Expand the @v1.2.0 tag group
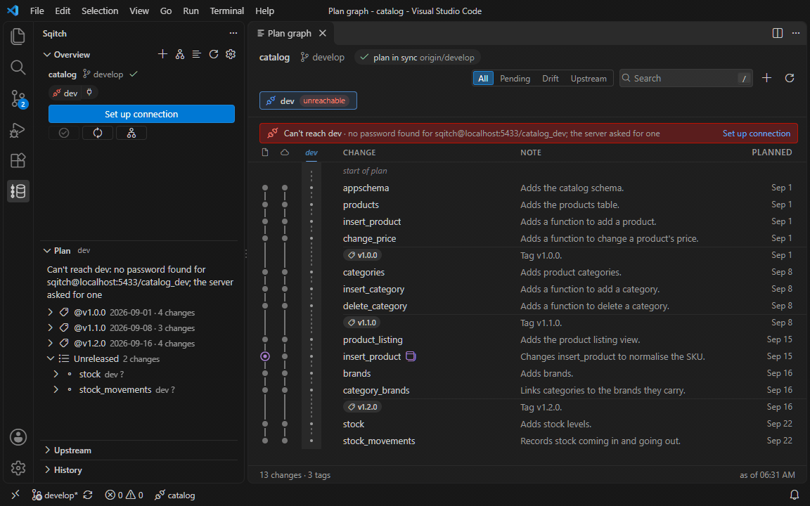The image size is (810, 506). (50, 344)
